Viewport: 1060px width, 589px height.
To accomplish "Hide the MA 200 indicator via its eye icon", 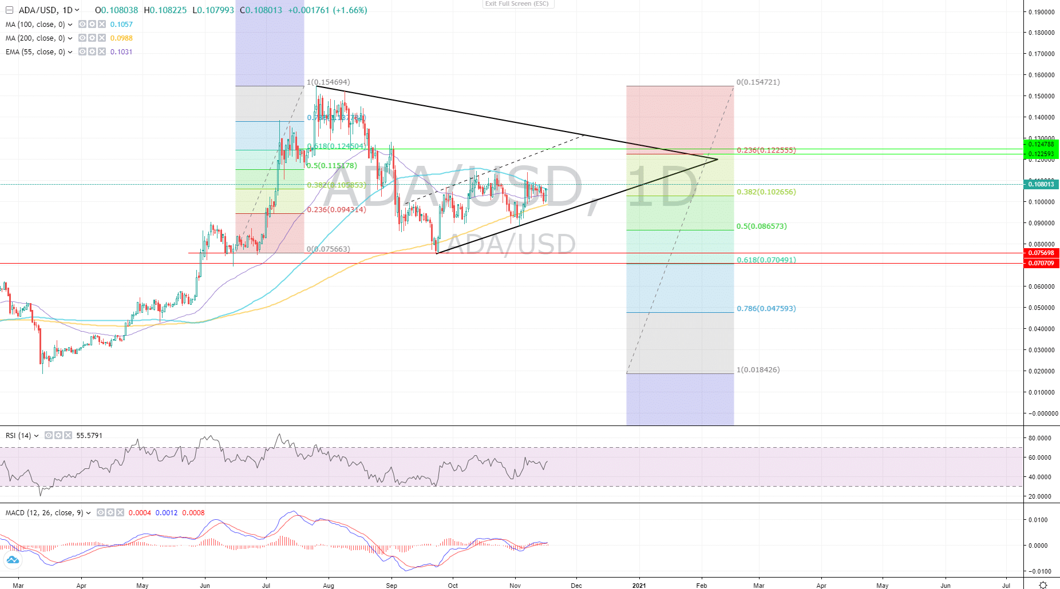I will pyautogui.click(x=82, y=38).
